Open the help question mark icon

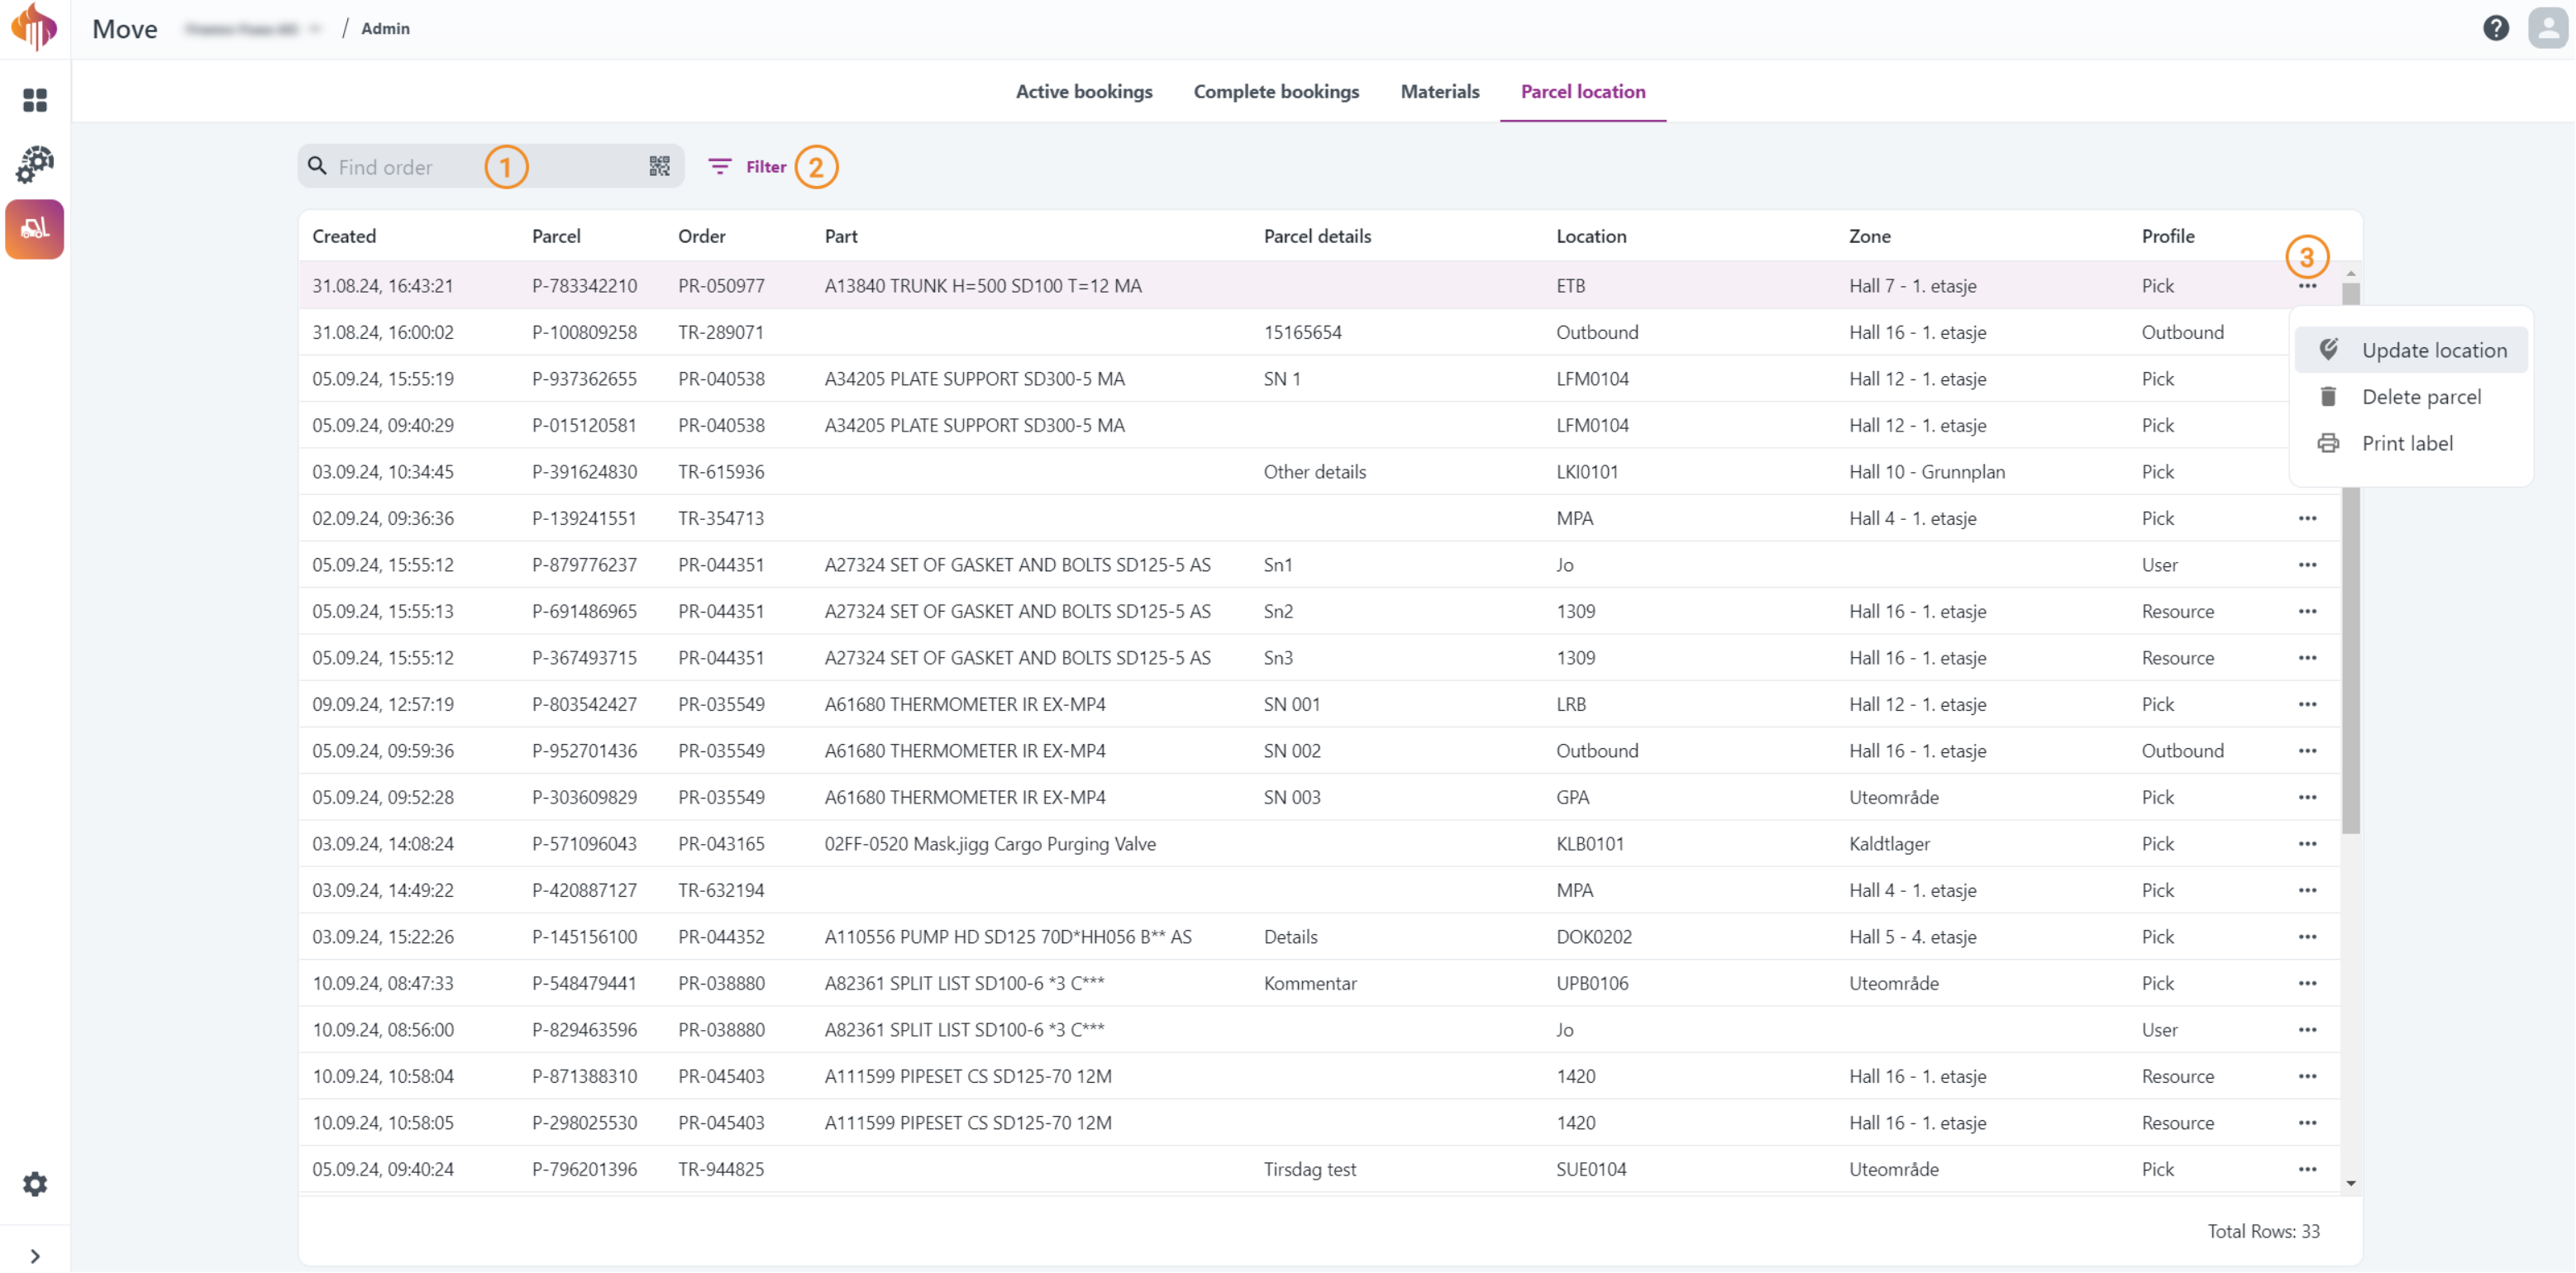point(2495,28)
